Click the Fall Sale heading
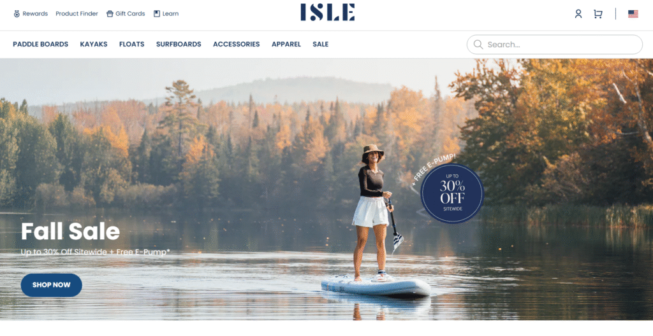Viewport: 653px width, 336px height. pos(70,231)
